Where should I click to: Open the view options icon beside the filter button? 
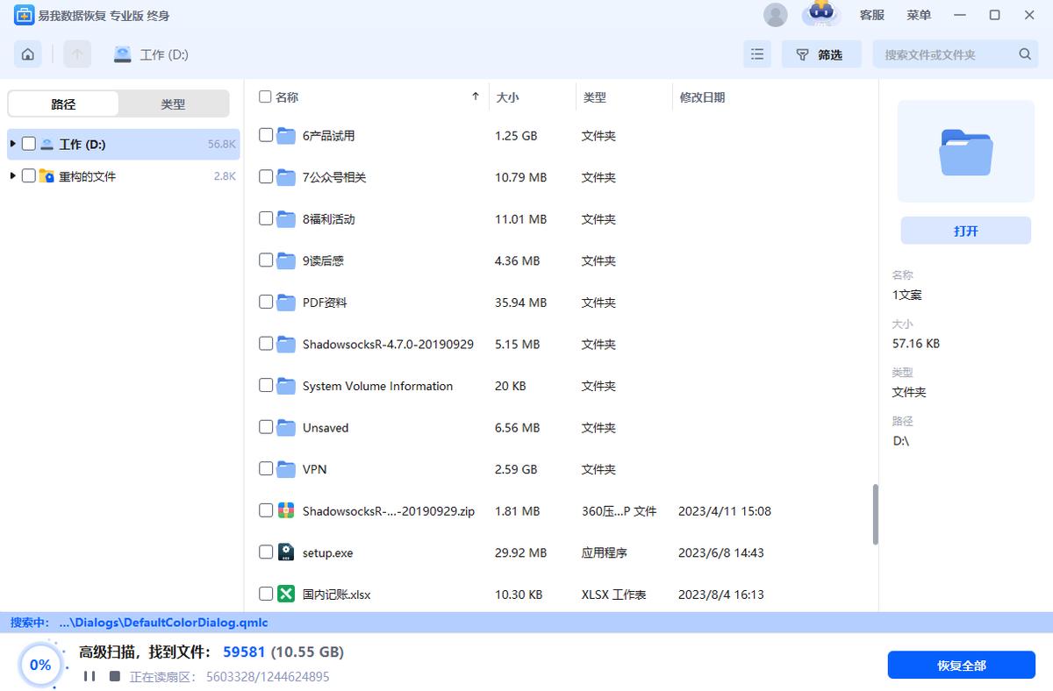pos(756,53)
